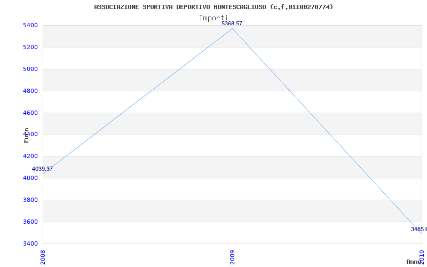Click the 3600 y-axis tick label
Screen dimensions: 427x267
pos(30,222)
